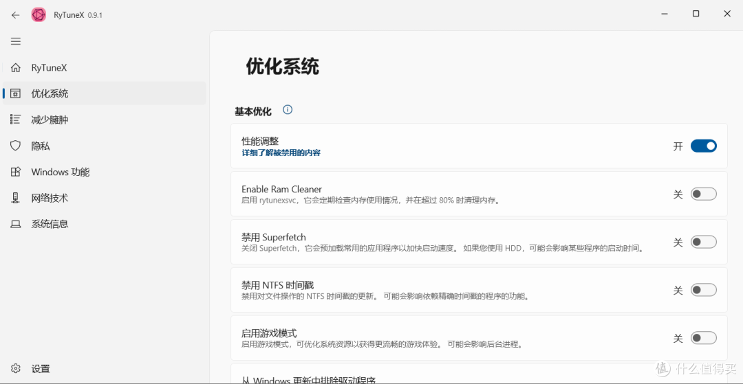Toggle 禁用 Superfetch switch on
743x384 pixels.
pos(703,242)
